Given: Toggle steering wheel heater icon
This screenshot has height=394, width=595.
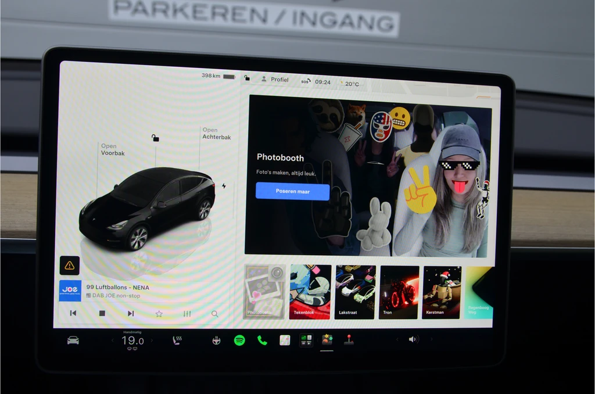Looking at the screenshot, I should (216, 341).
